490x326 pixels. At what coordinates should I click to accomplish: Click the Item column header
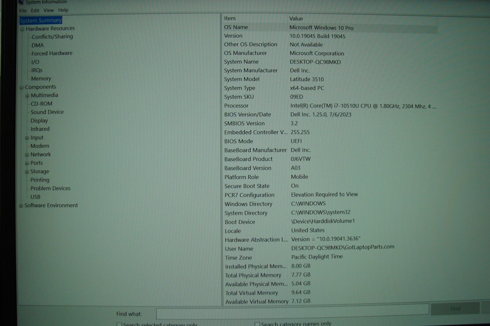(255, 18)
